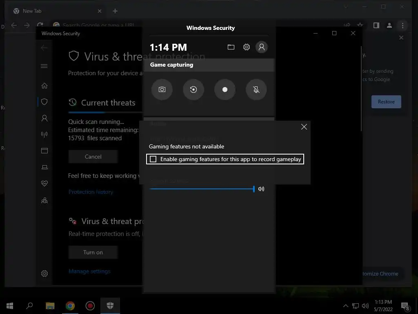The image size is (418, 314).
Task: Open Device security laptop icon
Action: (44, 167)
